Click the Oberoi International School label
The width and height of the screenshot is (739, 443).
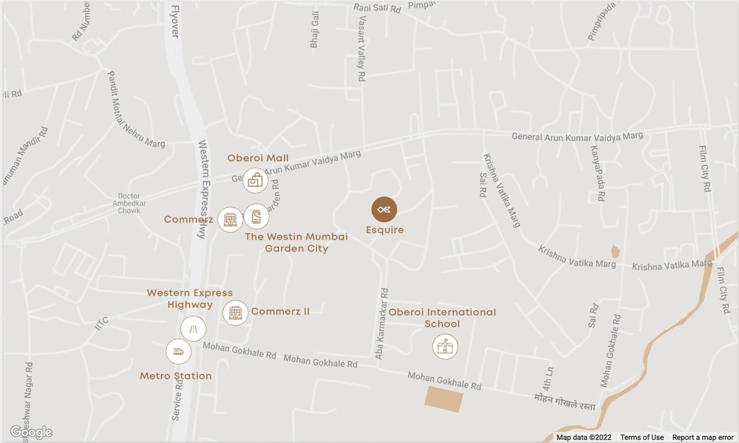tap(442, 318)
